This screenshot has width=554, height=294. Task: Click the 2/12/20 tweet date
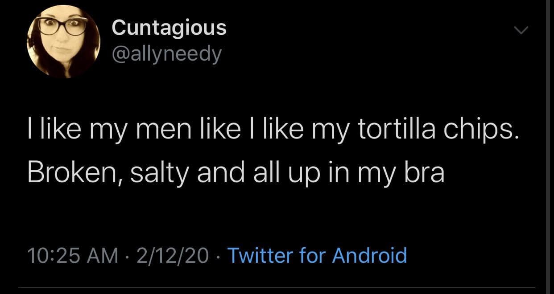[173, 256]
